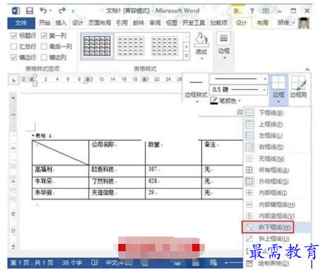This screenshot has width=324, height=271.
Task: Click the Word application icon
Action: click(x=15, y=10)
